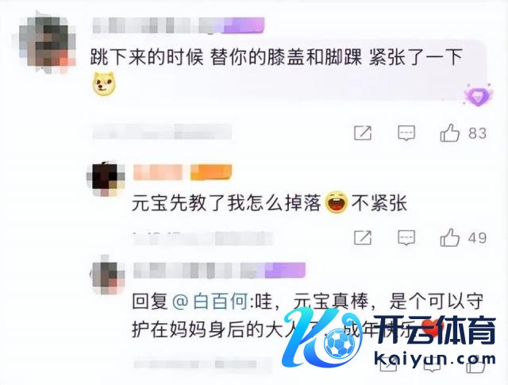
Task: Open the blurred username of first commenter
Action: [x=158, y=25]
